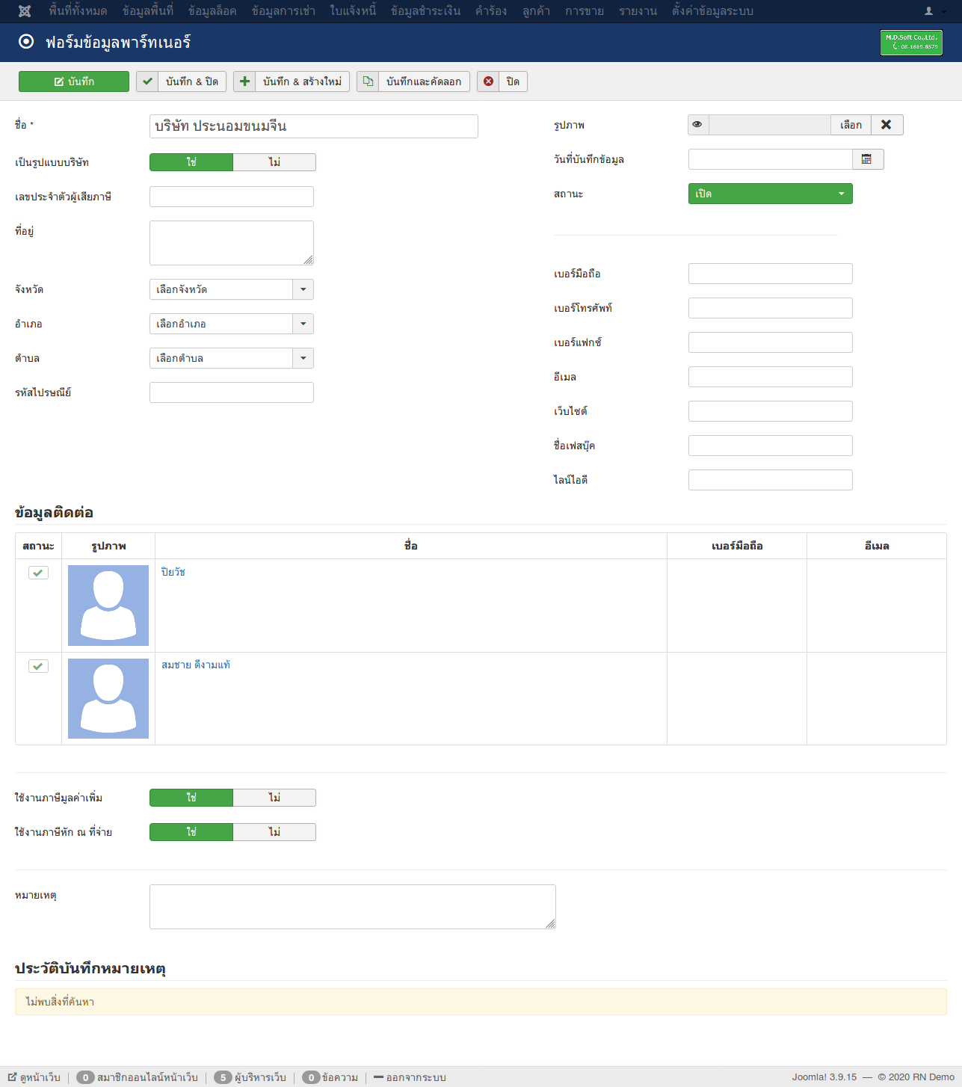This screenshot has width=962, height=1087.
Task: Click ผู้บริหารเว็บ in footer status bar
Action: point(260,1077)
